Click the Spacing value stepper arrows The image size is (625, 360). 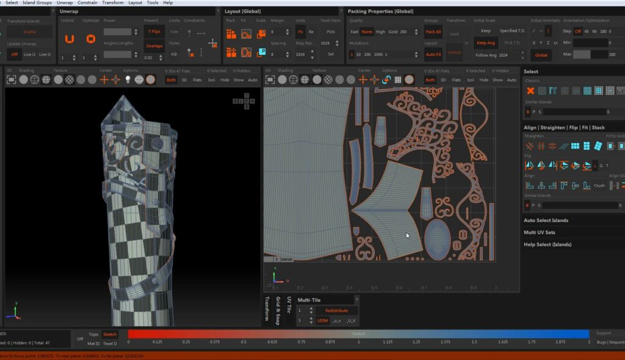tap(287, 54)
